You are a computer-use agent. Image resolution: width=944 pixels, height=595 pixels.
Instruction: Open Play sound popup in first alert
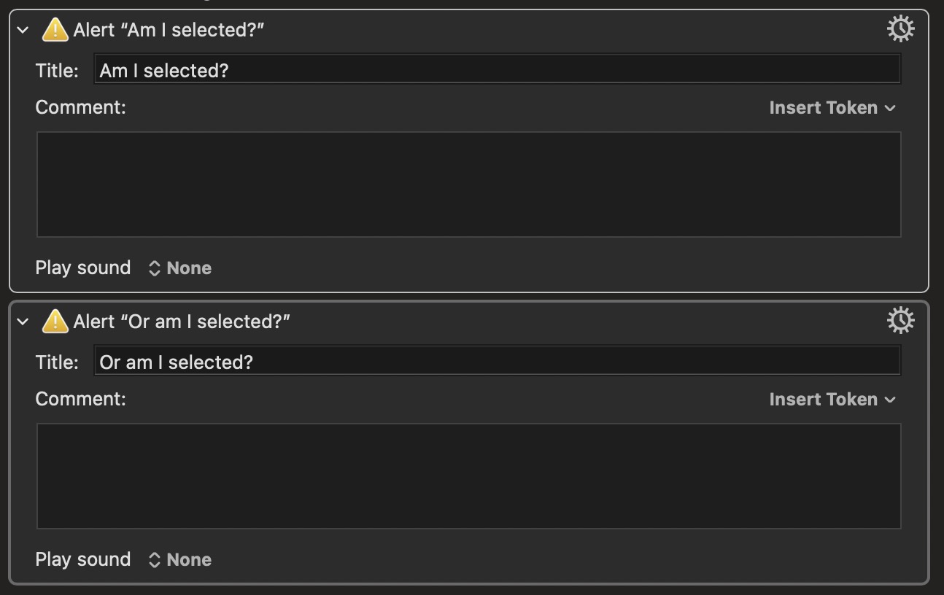click(x=179, y=268)
